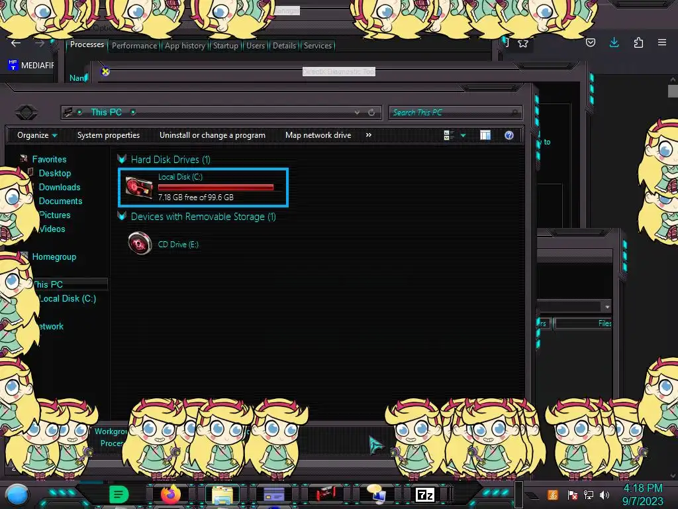This screenshot has width=678, height=509.
Task: Expand the address bar history dropdown
Action: 357,113
